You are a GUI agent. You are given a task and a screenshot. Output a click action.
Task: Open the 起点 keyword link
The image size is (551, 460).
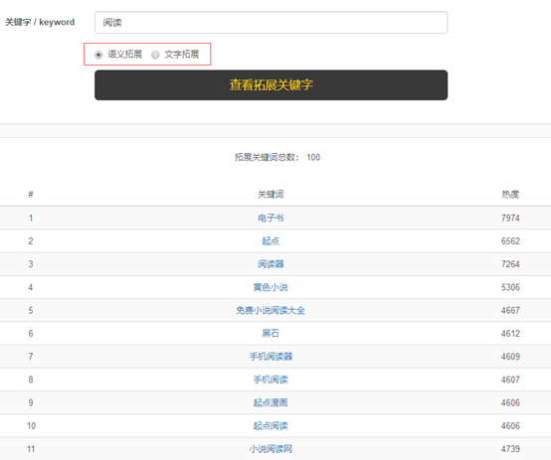(271, 241)
